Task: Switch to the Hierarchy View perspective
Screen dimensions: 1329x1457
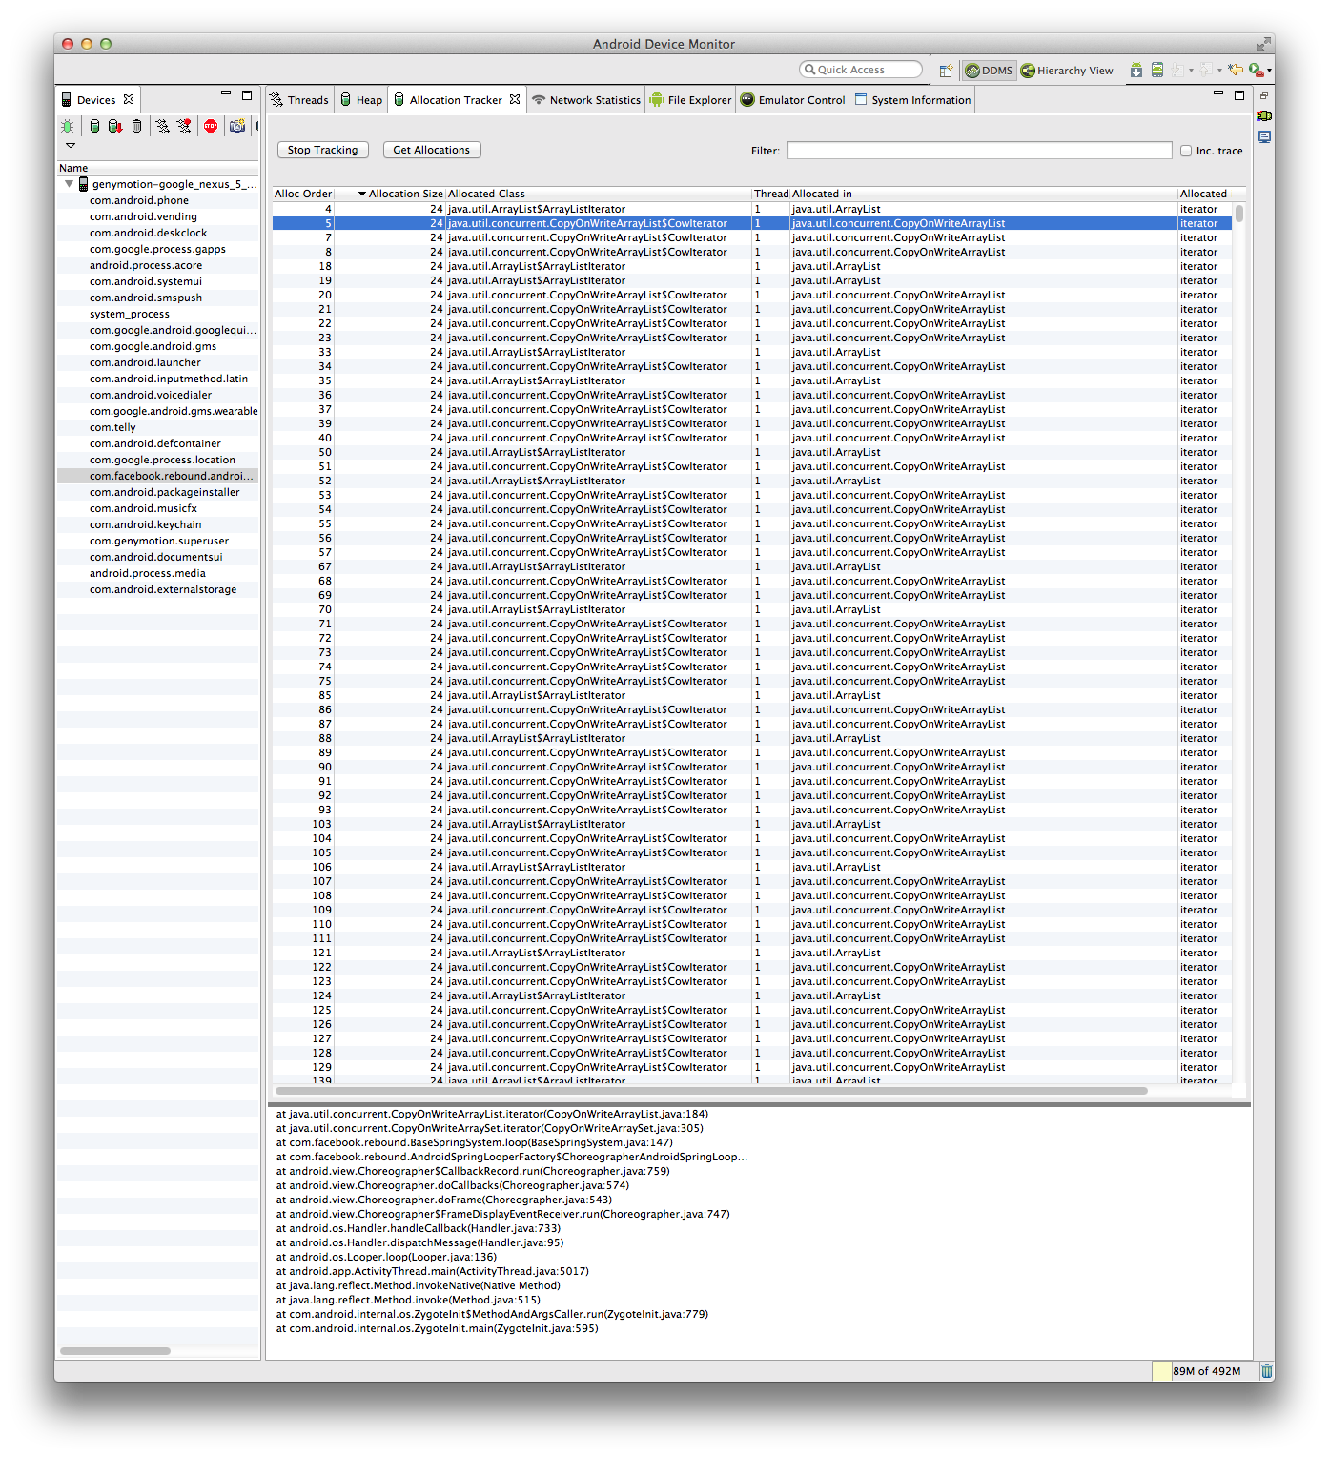Action: click(x=1067, y=71)
